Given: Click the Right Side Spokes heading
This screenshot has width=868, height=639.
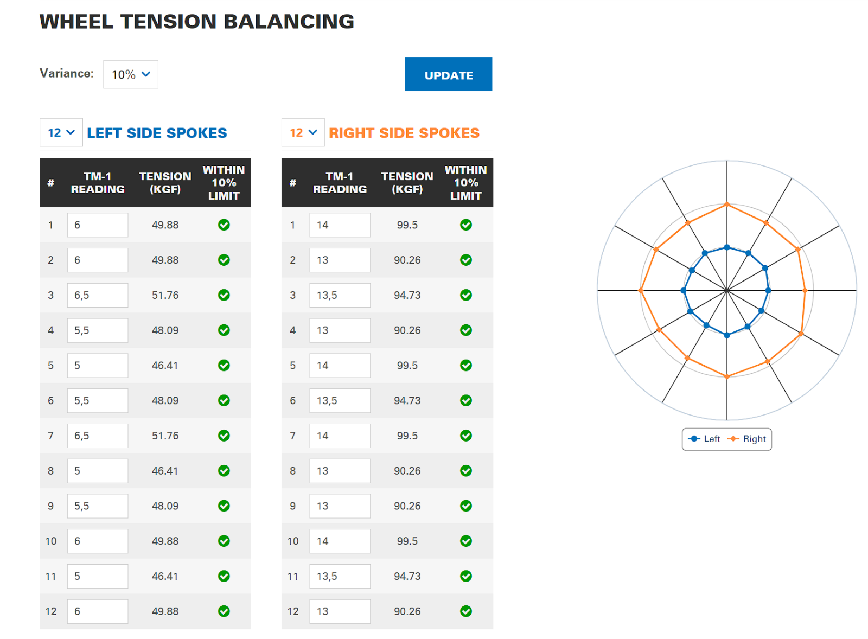Looking at the screenshot, I should (404, 133).
